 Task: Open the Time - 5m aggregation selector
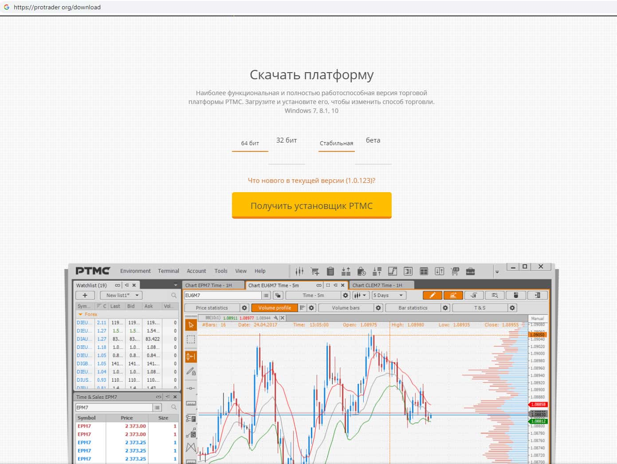click(313, 295)
